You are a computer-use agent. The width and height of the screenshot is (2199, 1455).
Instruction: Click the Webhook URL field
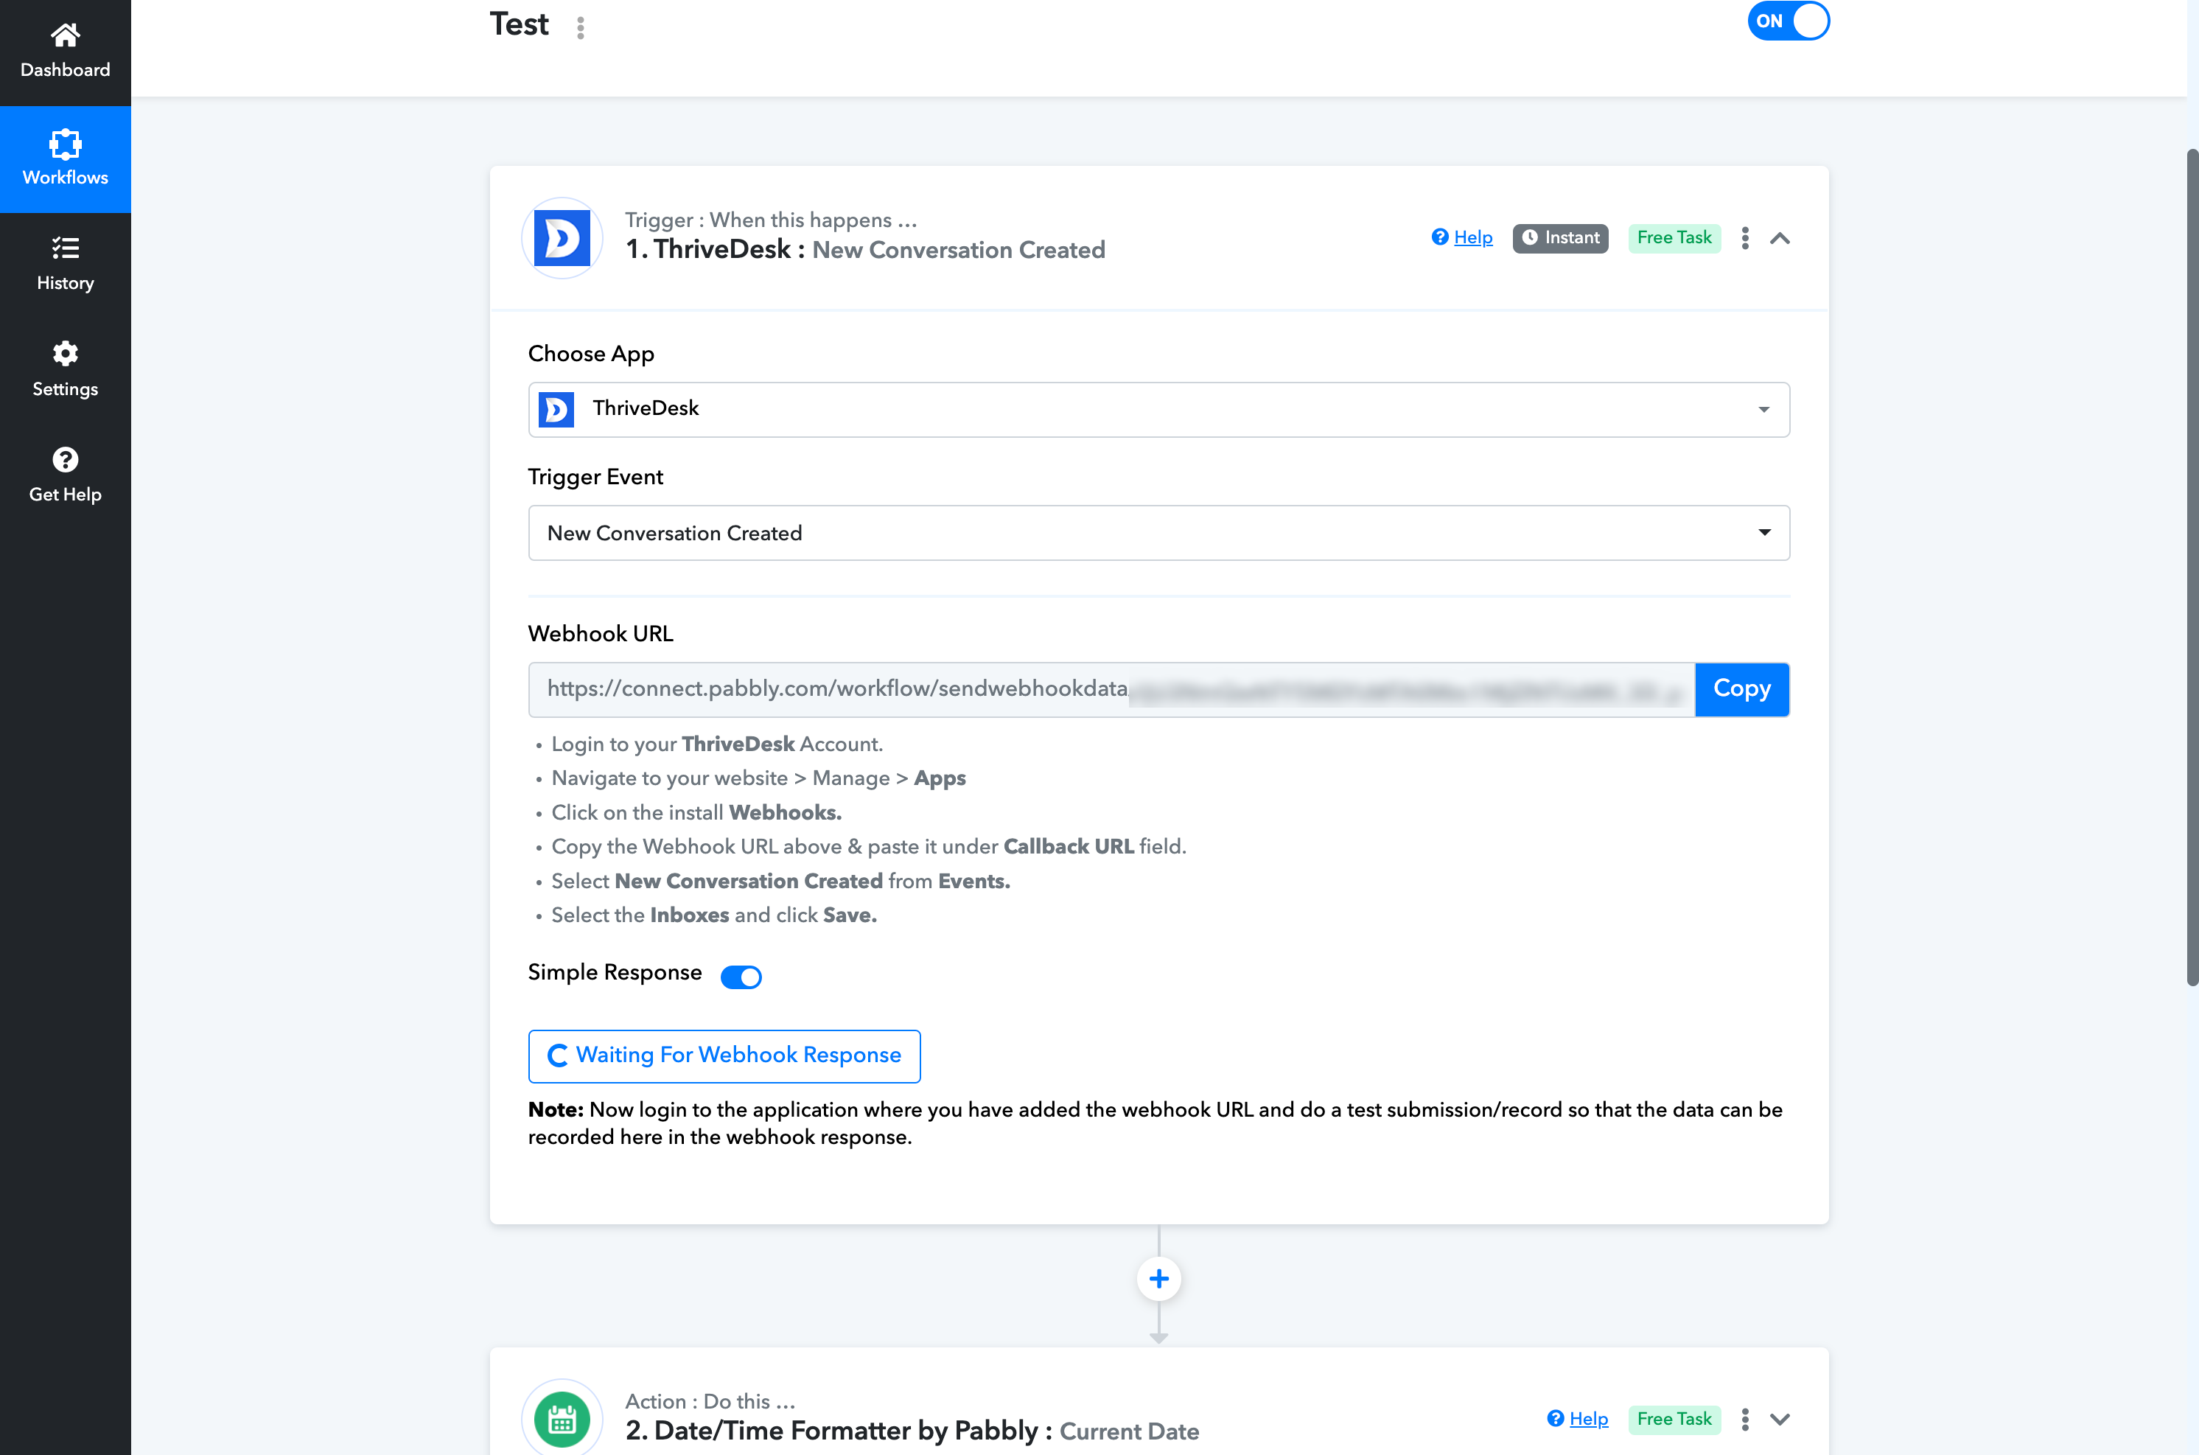pos(1111,689)
